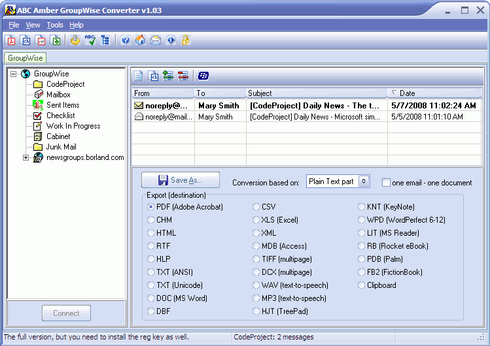Select the CodeProject folder in the tree
The width and height of the screenshot is (490, 346).
click(x=65, y=84)
